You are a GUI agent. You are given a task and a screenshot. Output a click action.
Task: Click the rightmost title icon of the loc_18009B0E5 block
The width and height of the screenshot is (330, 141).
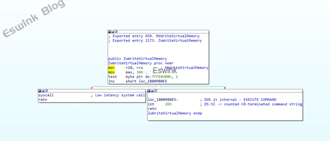[x=155, y=91]
